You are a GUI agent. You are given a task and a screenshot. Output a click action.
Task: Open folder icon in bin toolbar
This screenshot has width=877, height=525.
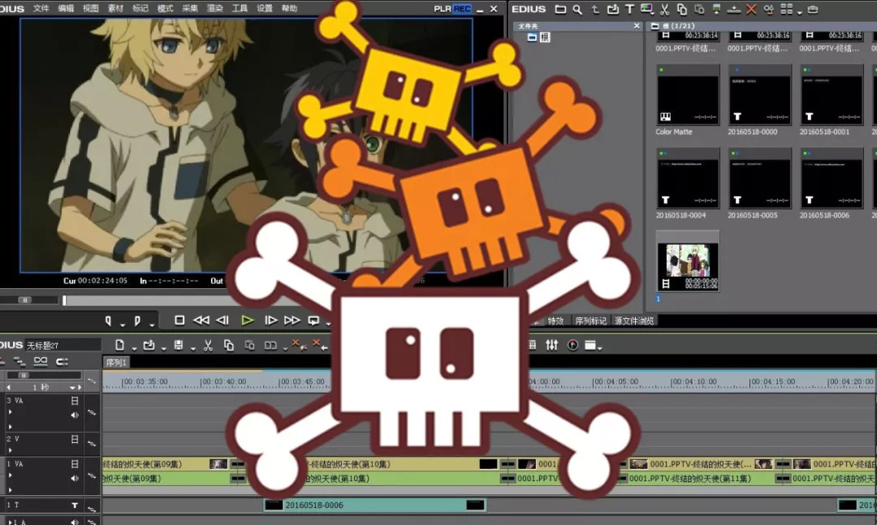point(560,9)
